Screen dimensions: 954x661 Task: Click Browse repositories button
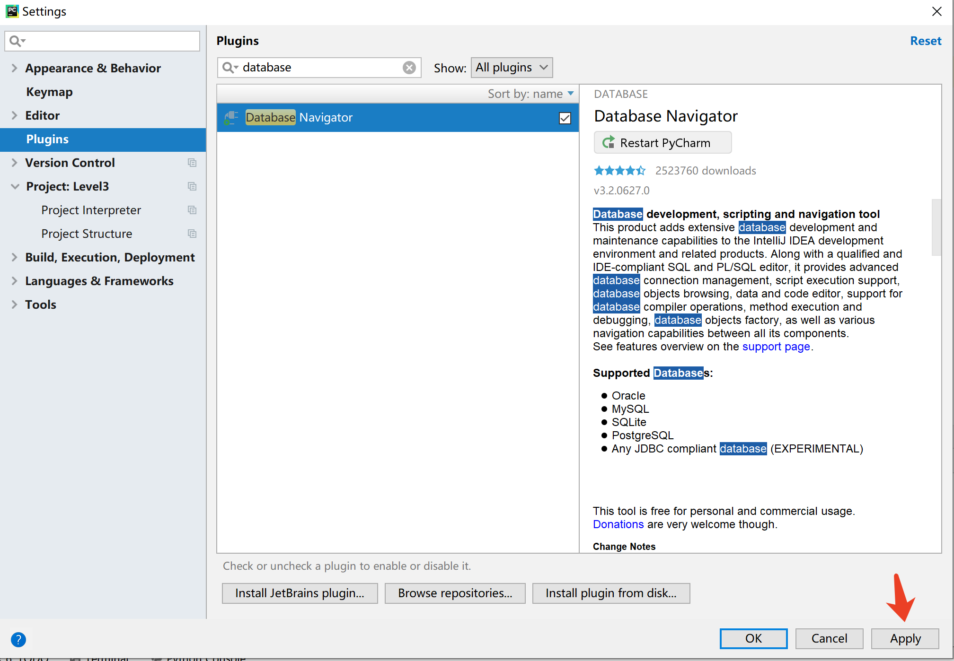pos(454,593)
